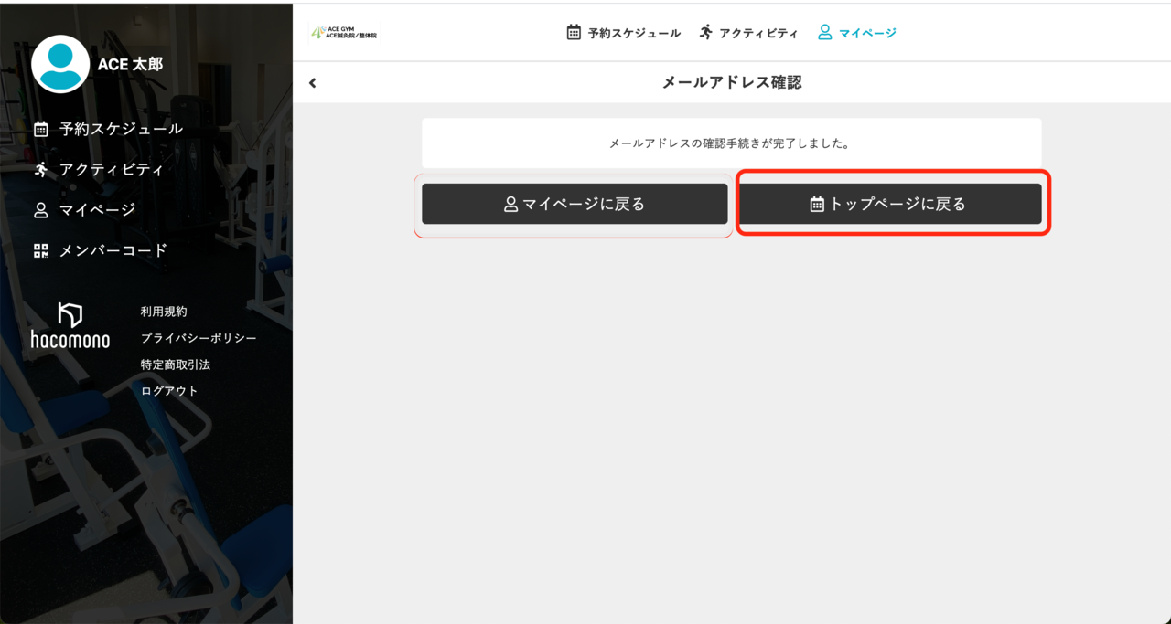The width and height of the screenshot is (1171, 624).
Task: Open マイページ tab in top navigation
Action: (857, 32)
